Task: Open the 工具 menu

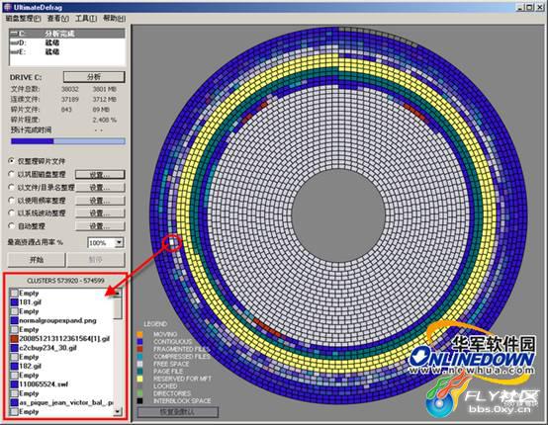Action: point(86,18)
